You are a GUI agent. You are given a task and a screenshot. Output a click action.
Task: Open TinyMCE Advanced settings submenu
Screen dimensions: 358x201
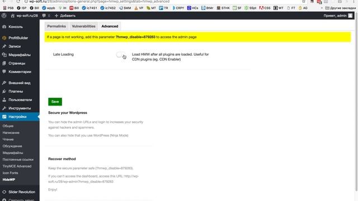coord(17,166)
